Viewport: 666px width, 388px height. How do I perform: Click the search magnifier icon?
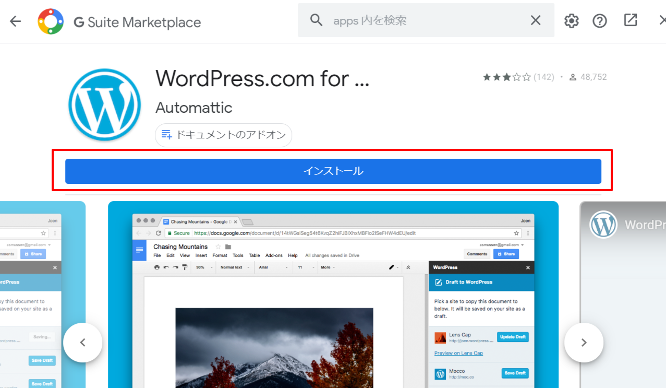[316, 20]
